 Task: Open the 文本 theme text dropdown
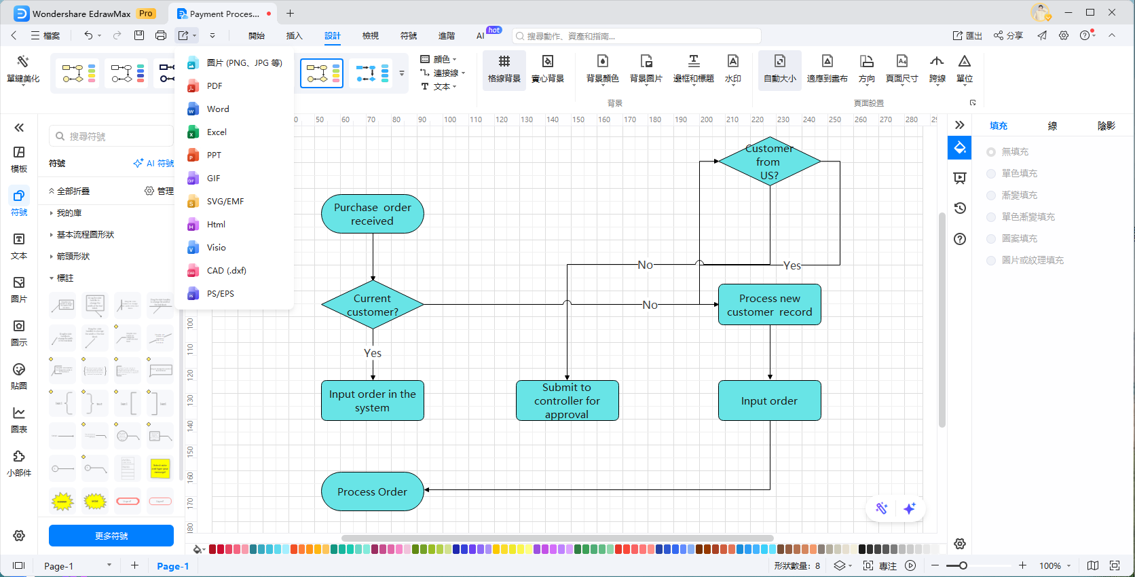coord(439,86)
